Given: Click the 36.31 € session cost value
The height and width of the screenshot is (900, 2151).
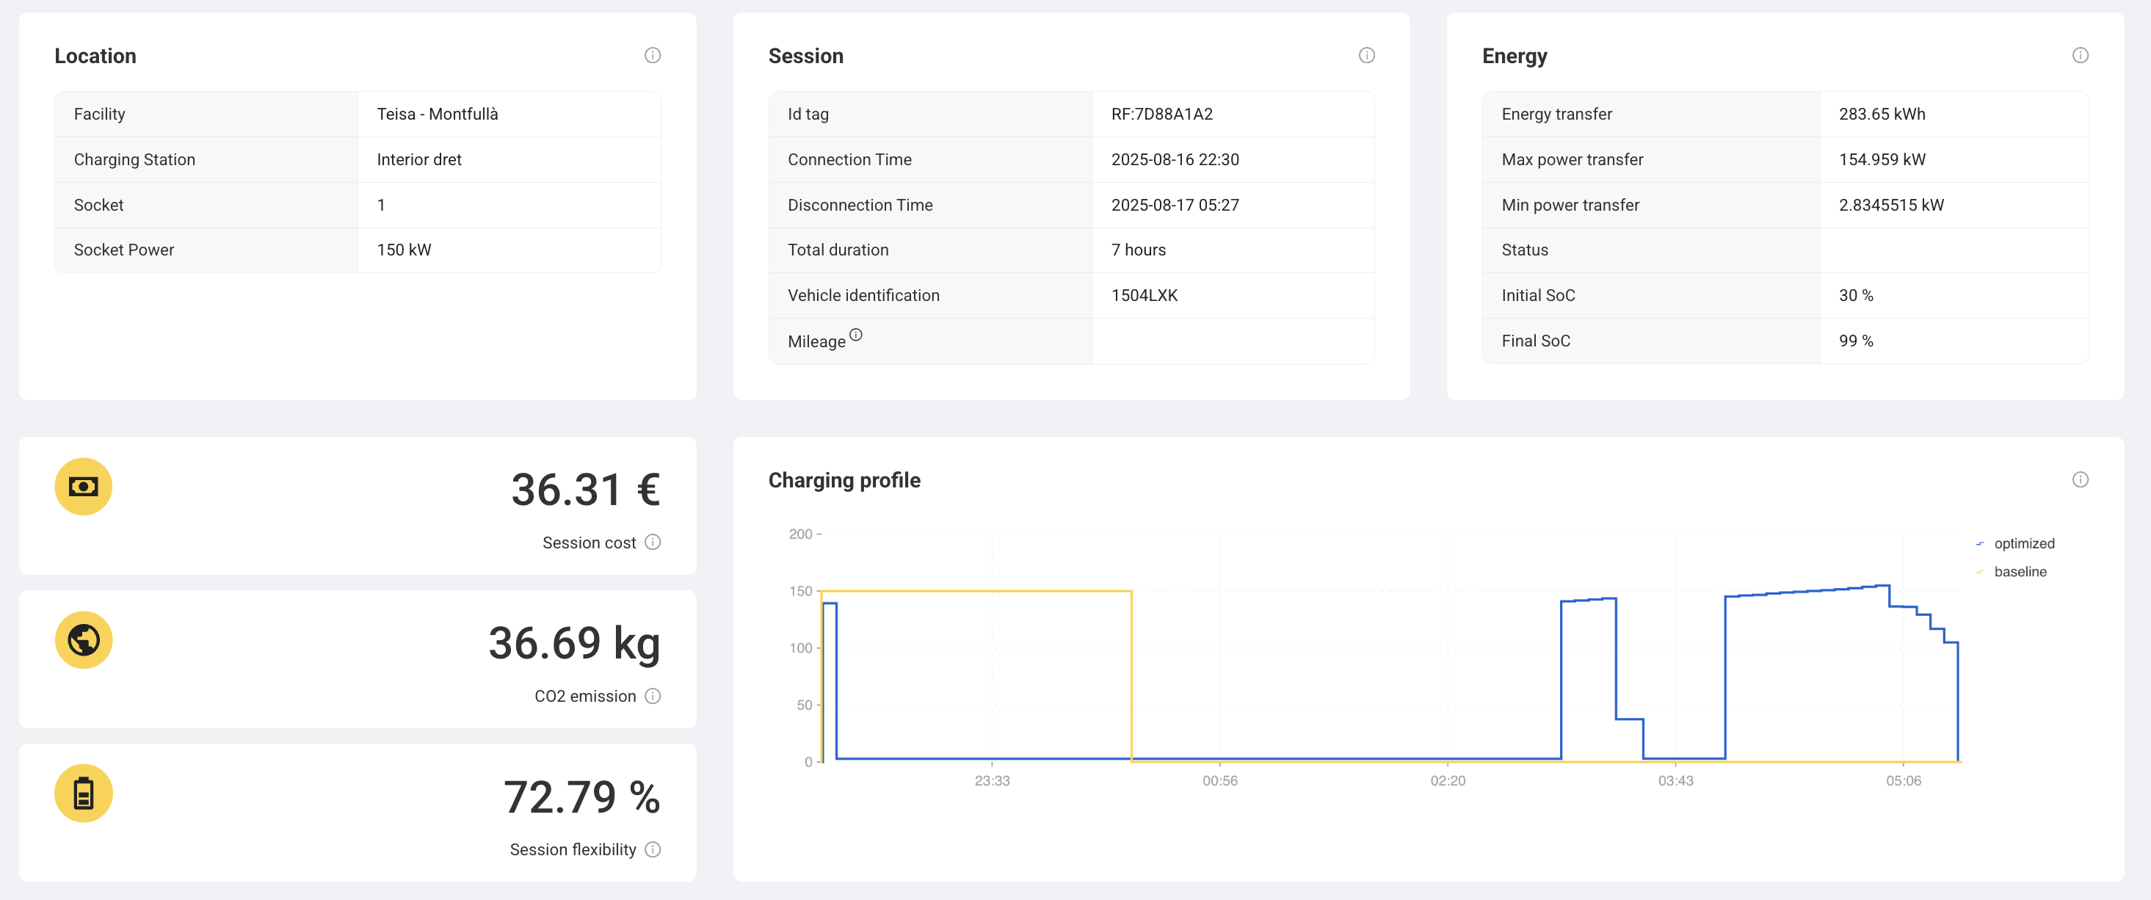Looking at the screenshot, I should [x=584, y=490].
